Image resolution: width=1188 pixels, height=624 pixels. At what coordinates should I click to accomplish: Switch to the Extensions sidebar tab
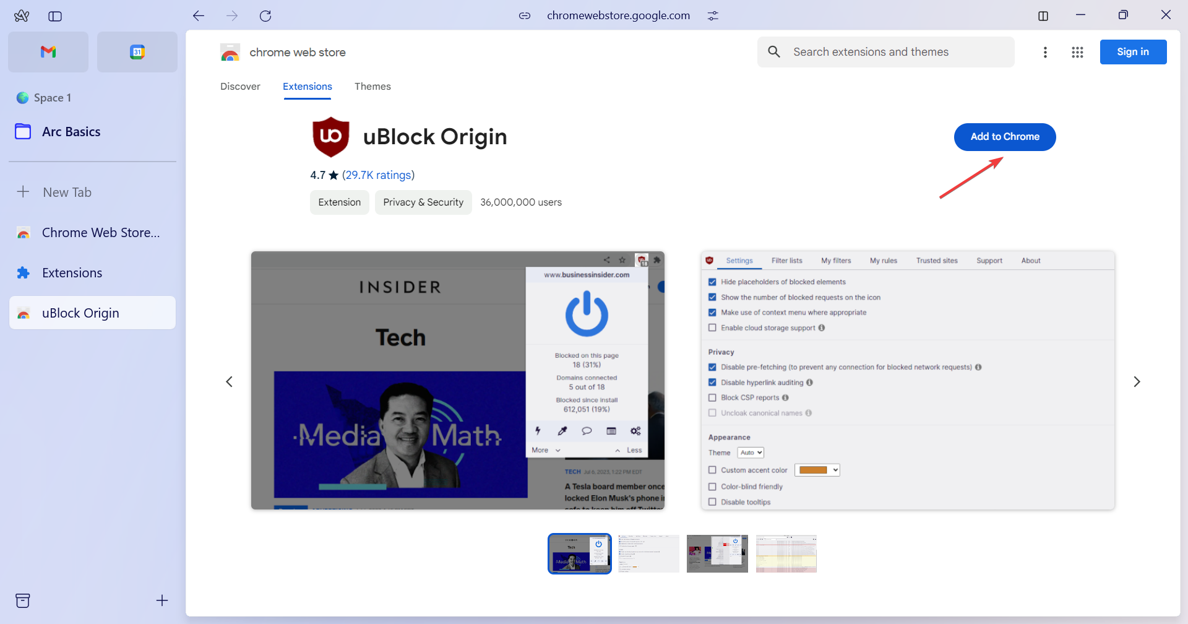93,273
